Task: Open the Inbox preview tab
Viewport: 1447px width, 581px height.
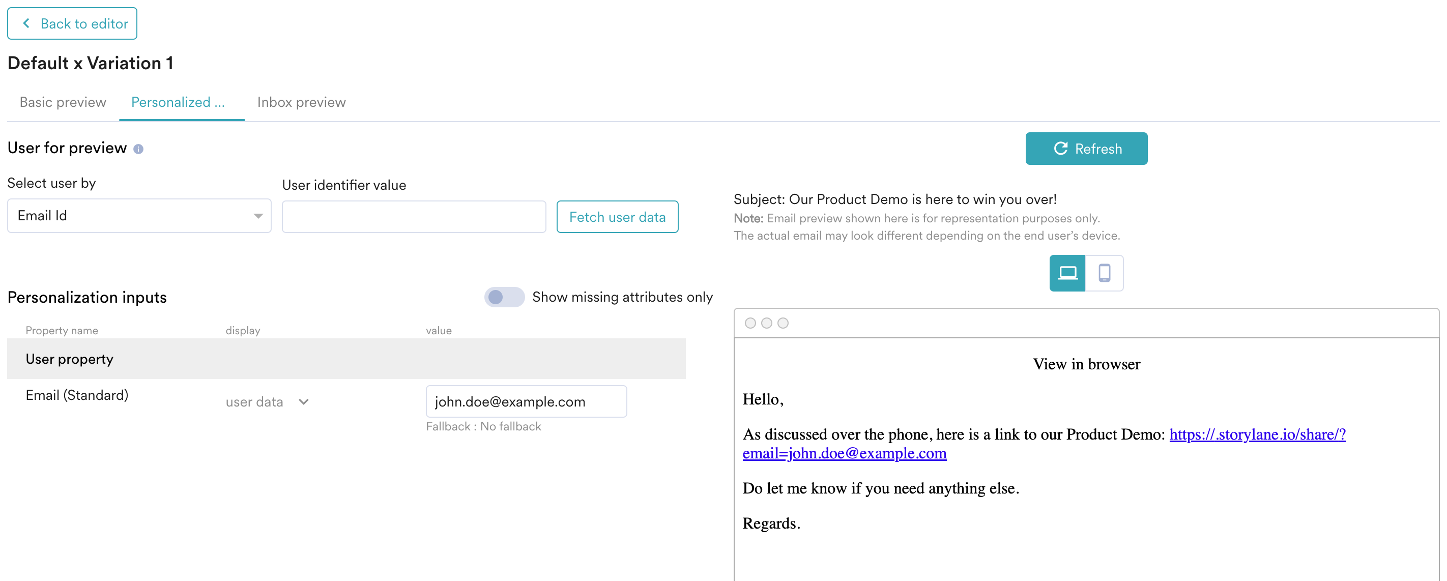Action: [301, 102]
